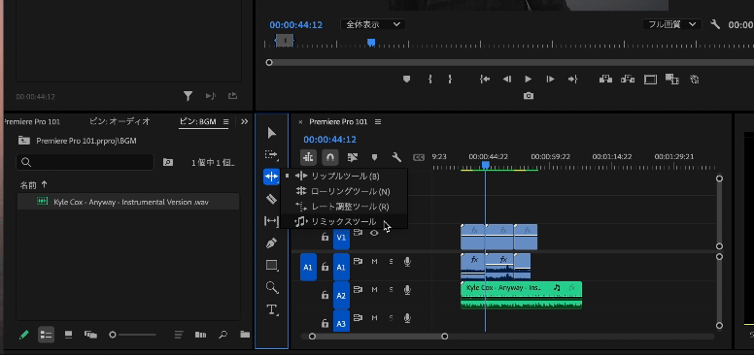This screenshot has width=754, height=355.
Task: Click the A1 source patching button
Action: 308,267
